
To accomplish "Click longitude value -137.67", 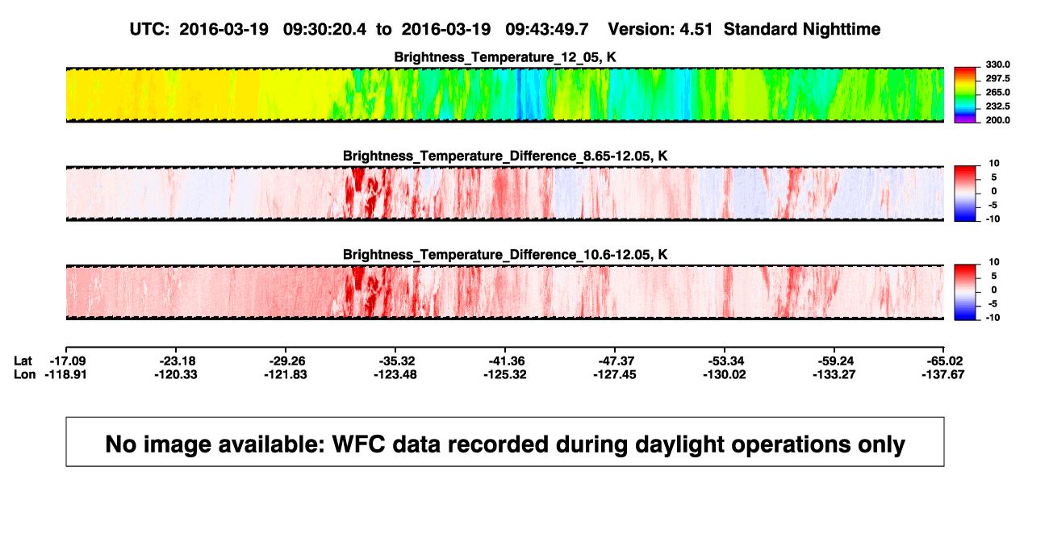I will 944,374.
